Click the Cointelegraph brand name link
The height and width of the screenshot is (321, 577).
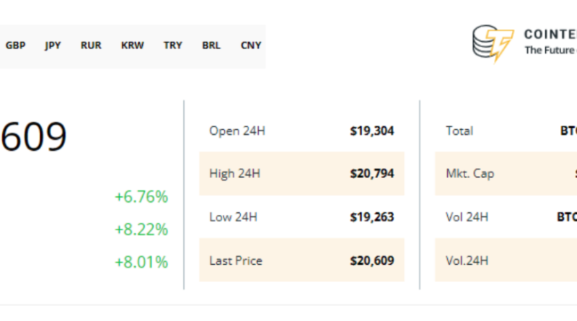tap(550, 35)
